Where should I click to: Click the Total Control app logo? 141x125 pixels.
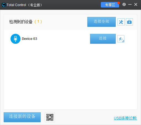coord(4,5)
